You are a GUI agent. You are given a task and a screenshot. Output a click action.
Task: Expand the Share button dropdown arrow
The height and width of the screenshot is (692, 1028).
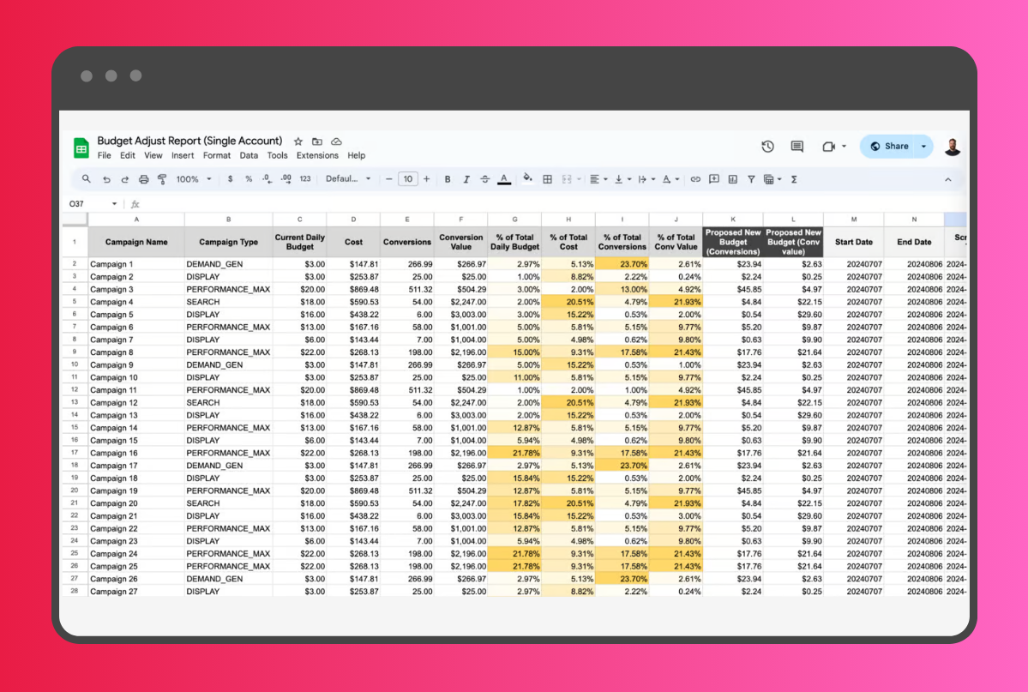pos(923,147)
